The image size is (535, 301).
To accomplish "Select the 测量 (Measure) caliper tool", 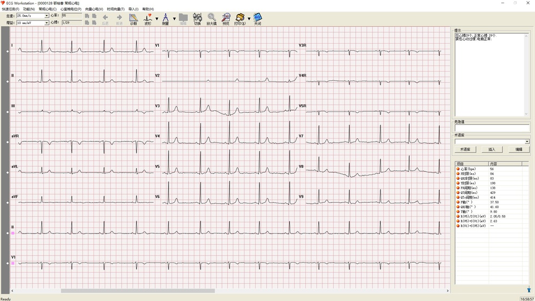I will coord(165,19).
